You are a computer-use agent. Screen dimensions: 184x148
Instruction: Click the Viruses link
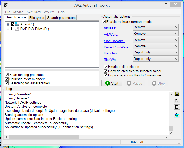pyautogui.click(x=110, y=28)
